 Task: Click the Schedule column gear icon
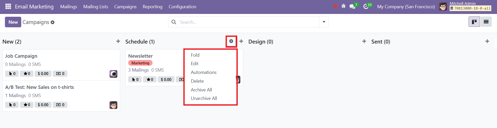click(x=231, y=41)
